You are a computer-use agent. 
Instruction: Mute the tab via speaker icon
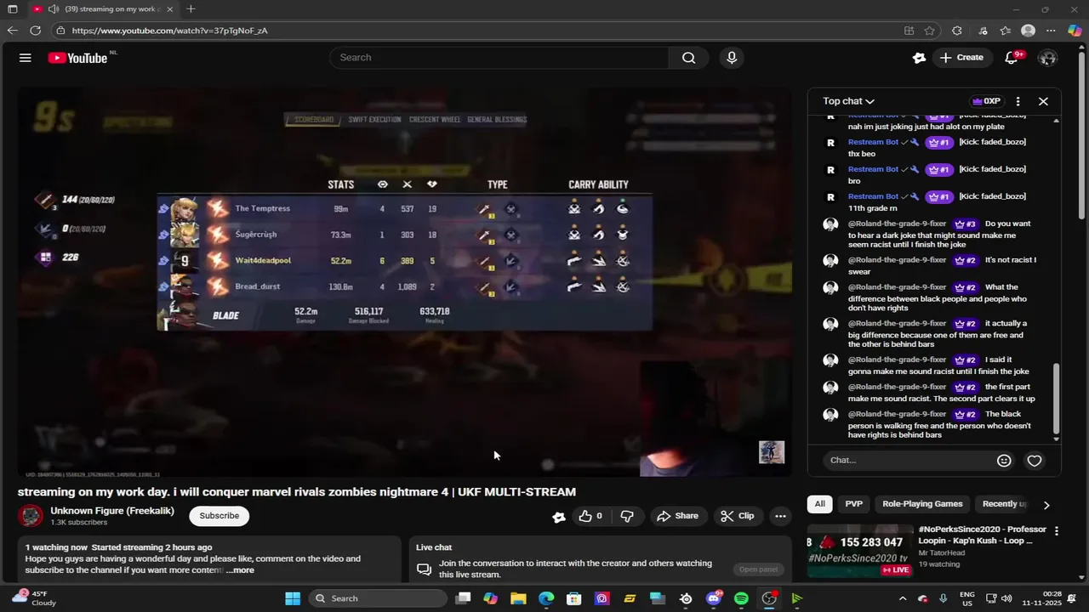[x=54, y=9]
